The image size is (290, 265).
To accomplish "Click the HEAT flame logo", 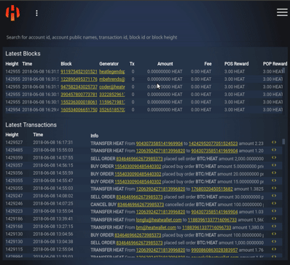I will (x=12, y=13).
